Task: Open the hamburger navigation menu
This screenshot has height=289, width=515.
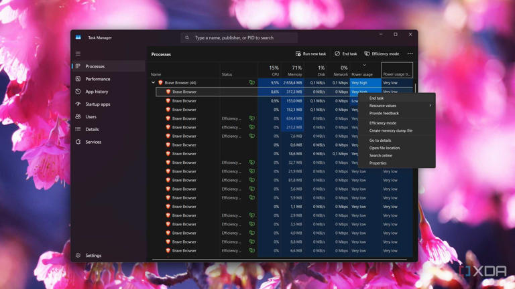Action: tap(78, 54)
